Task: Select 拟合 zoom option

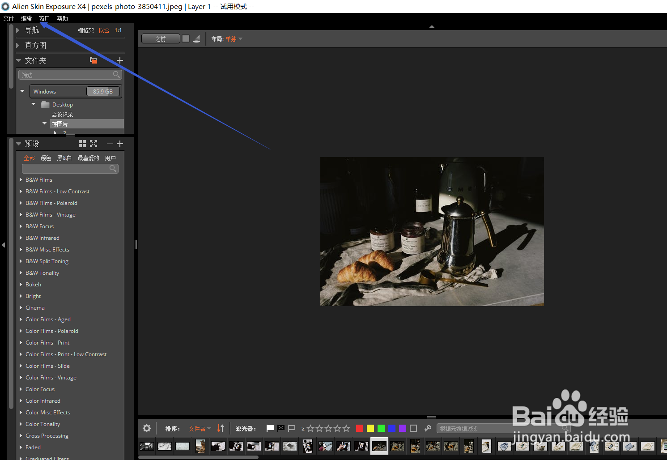Action: coord(104,30)
